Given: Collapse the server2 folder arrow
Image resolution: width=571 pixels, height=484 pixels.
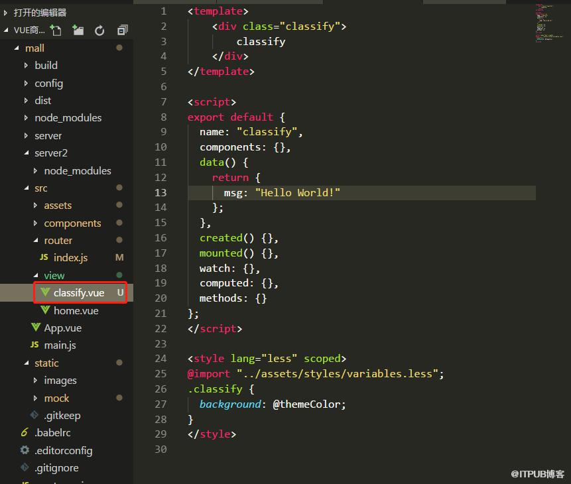Looking at the screenshot, I should tap(27, 153).
